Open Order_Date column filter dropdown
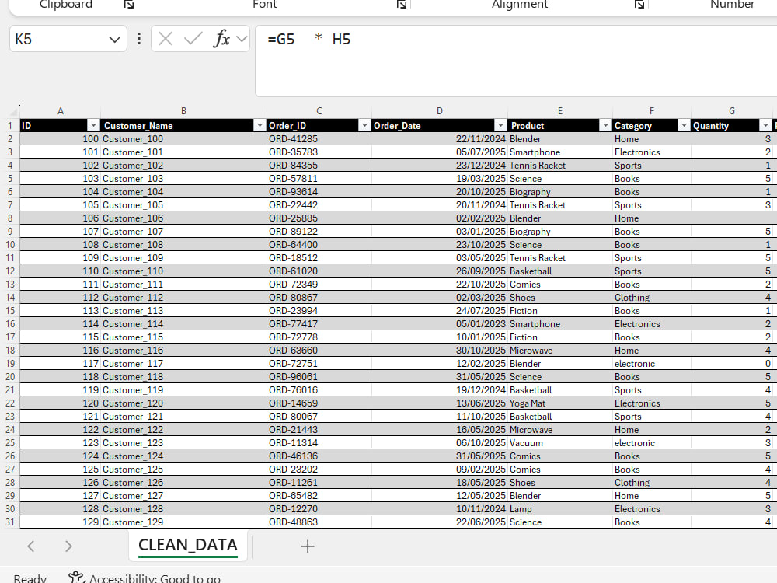Screen dimensions: 777x583 (500, 125)
